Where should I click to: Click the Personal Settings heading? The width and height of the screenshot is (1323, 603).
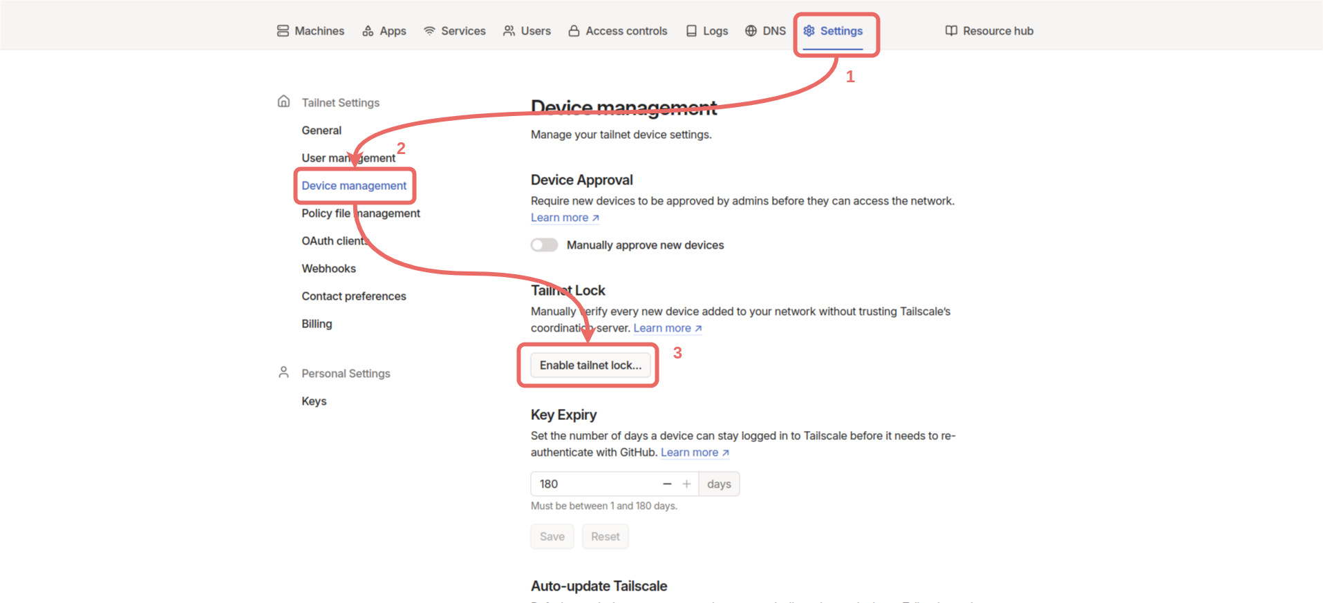pos(346,374)
